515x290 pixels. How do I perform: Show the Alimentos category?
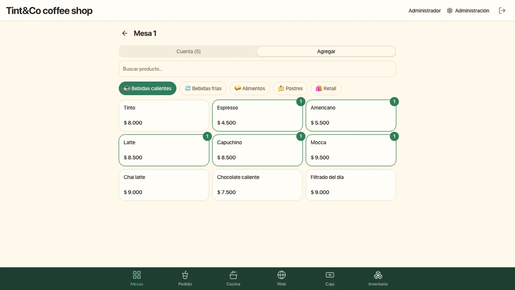tap(250, 88)
